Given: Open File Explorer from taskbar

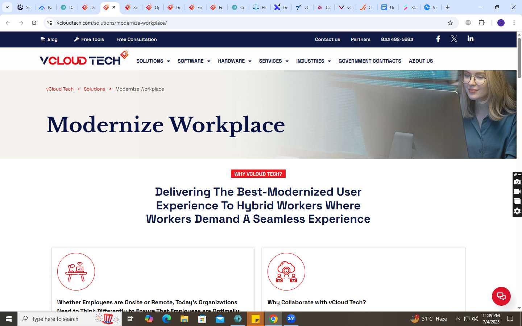Looking at the screenshot, I should pos(184,319).
